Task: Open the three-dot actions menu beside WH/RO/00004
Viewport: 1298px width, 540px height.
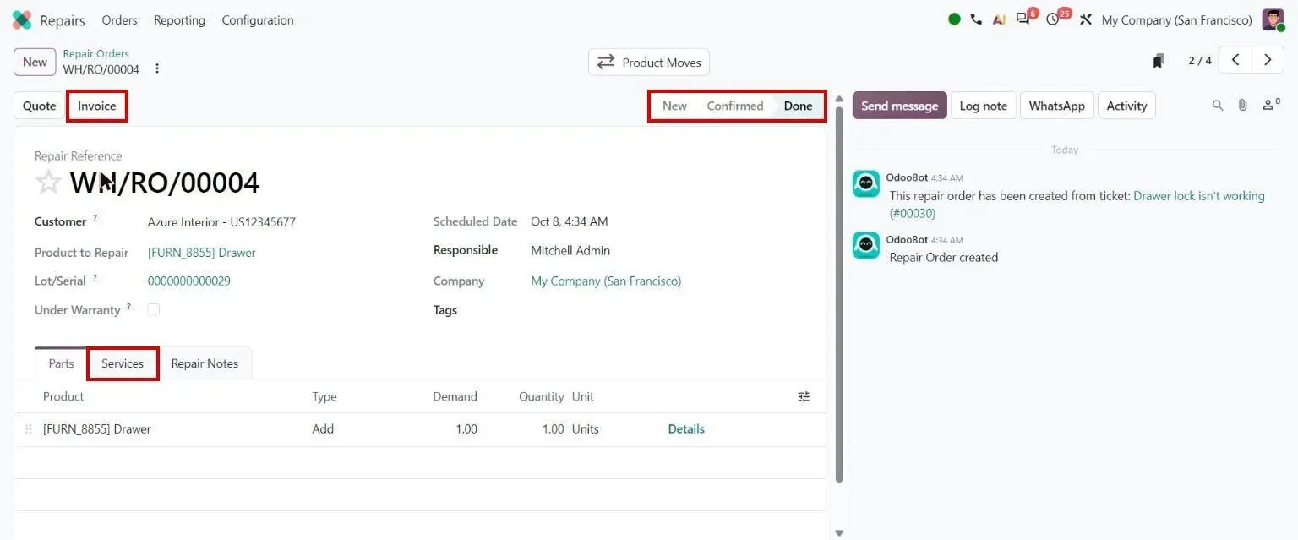Action: click(156, 68)
